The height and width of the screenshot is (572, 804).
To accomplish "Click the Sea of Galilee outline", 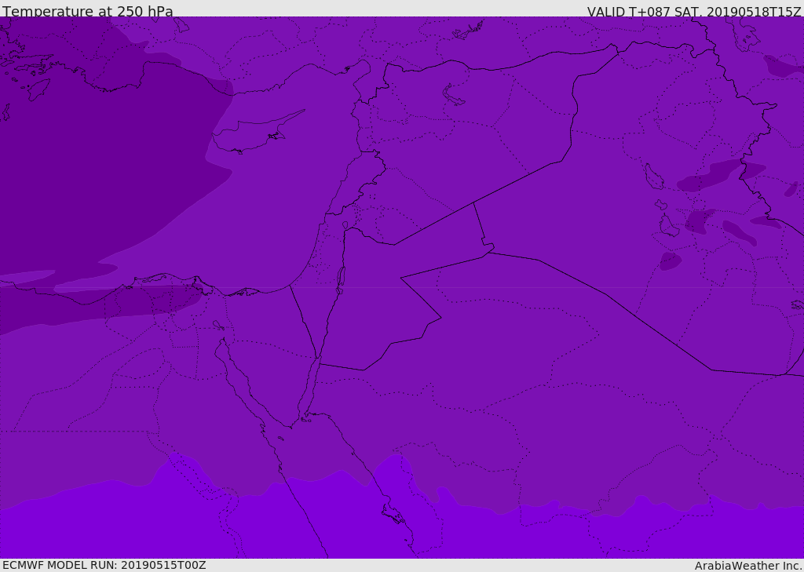I will (345, 226).
